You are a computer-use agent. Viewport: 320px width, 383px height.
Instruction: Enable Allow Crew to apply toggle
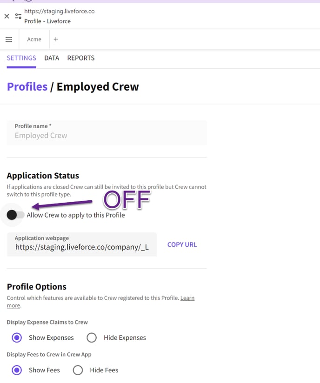click(x=16, y=215)
